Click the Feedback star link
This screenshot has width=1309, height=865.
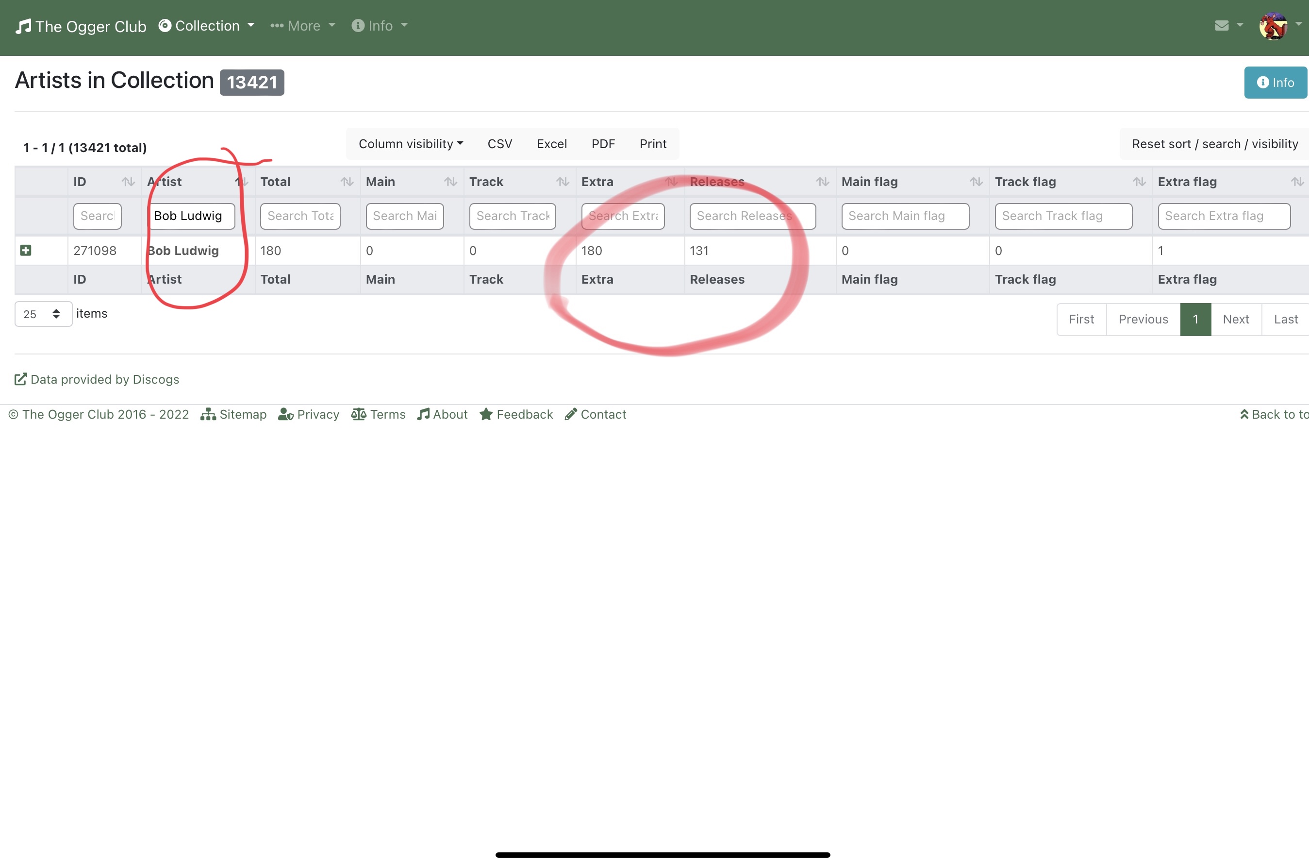[516, 414]
